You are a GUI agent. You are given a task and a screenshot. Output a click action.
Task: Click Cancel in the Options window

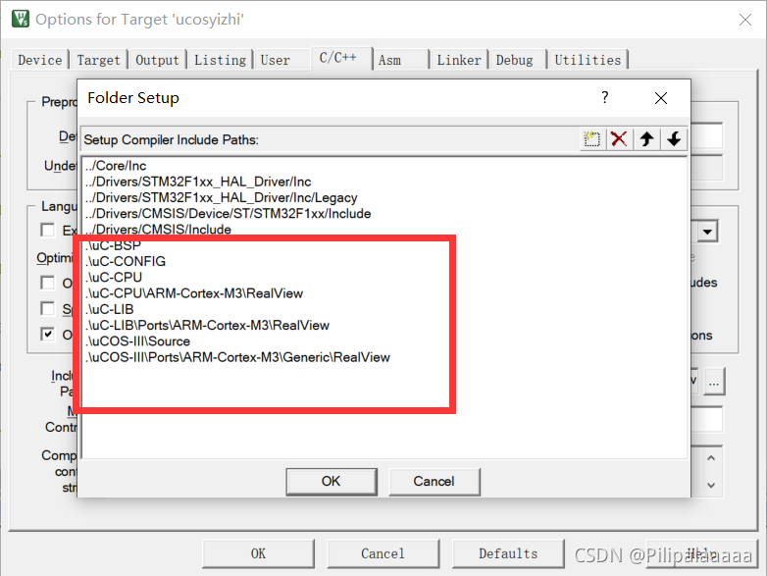pyautogui.click(x=383, y=553)
